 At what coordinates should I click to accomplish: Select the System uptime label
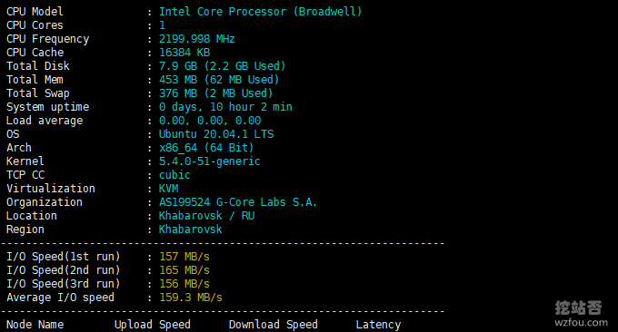[x=47, y=107]
